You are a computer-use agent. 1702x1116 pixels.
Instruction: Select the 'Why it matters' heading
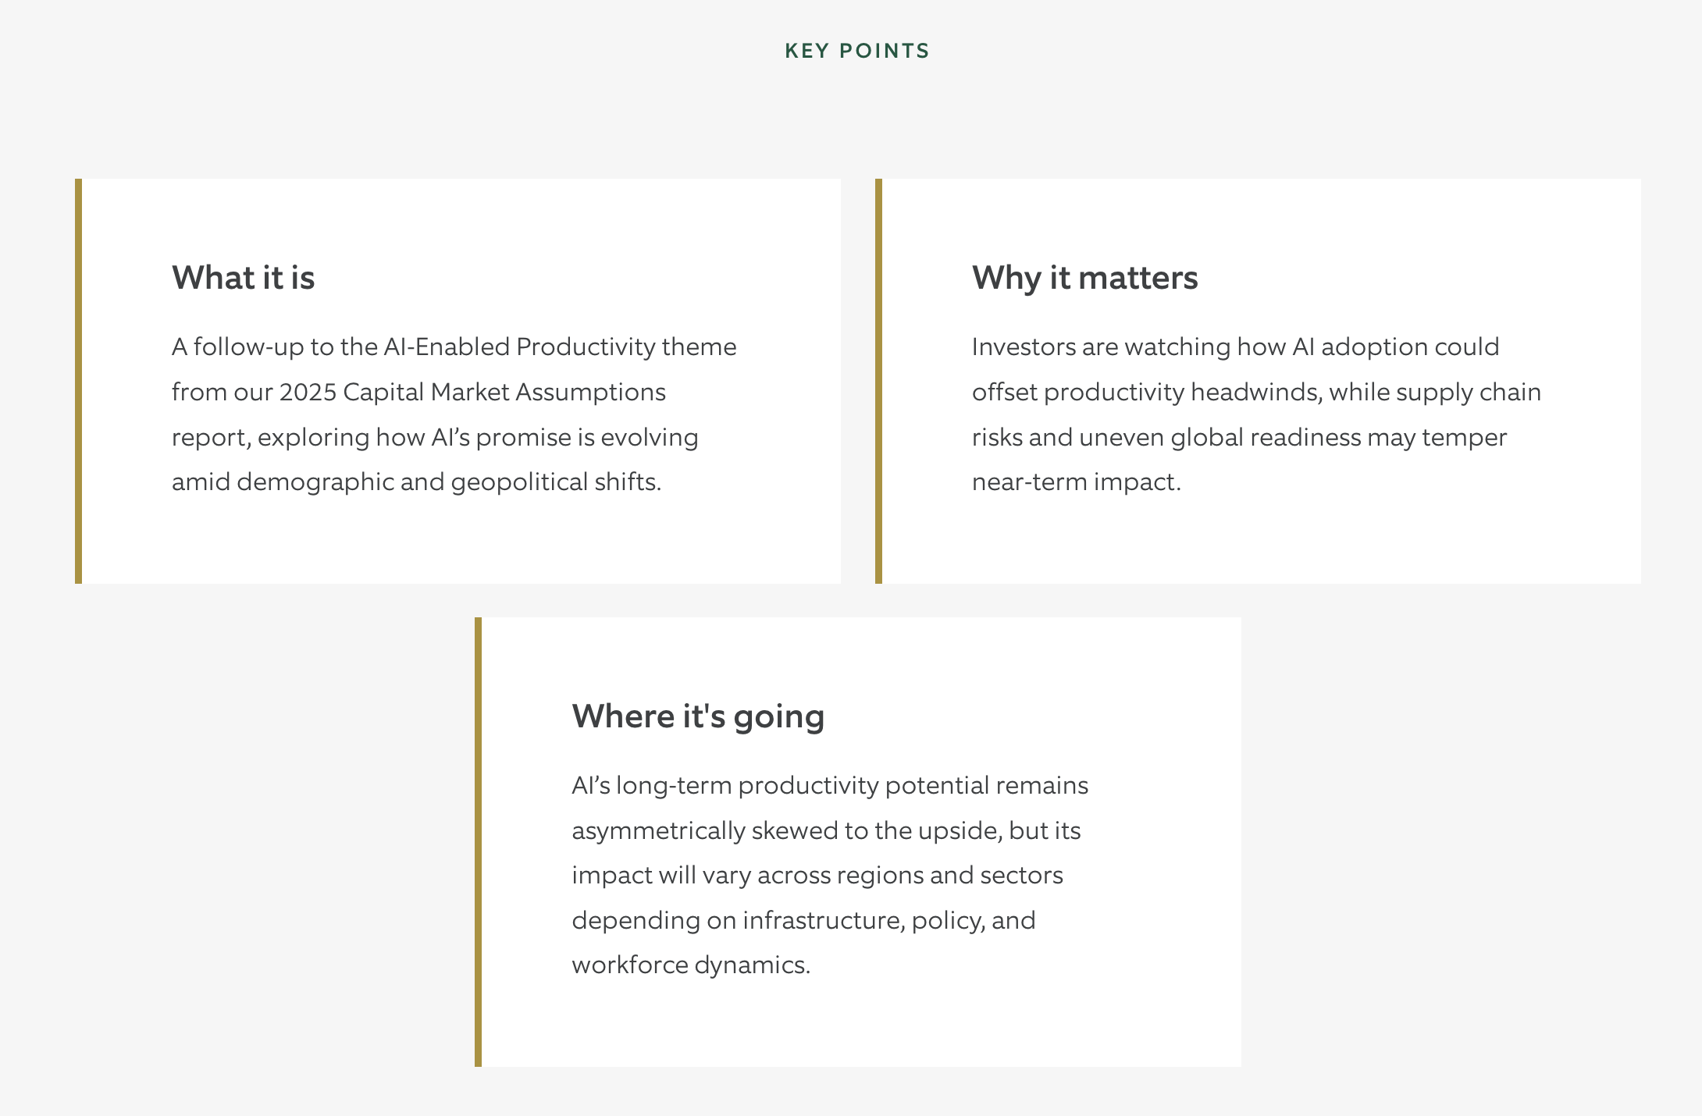(x=1084, y=278)
